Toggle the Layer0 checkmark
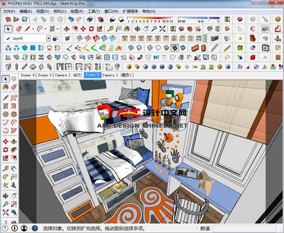Screen dimensions: 284x233 pos(8,38)
